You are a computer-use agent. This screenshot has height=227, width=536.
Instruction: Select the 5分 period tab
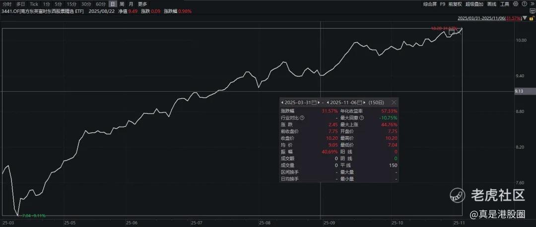pyautogui.click(x=59, y=4)
